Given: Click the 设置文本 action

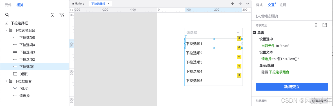Looking at the screenshot, I should tap(266, 52).
